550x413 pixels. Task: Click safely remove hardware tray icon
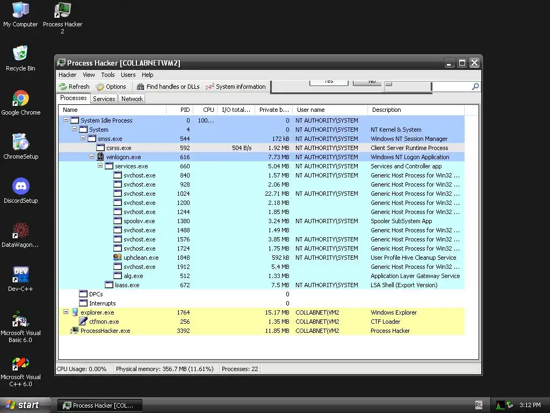[510, 405]
